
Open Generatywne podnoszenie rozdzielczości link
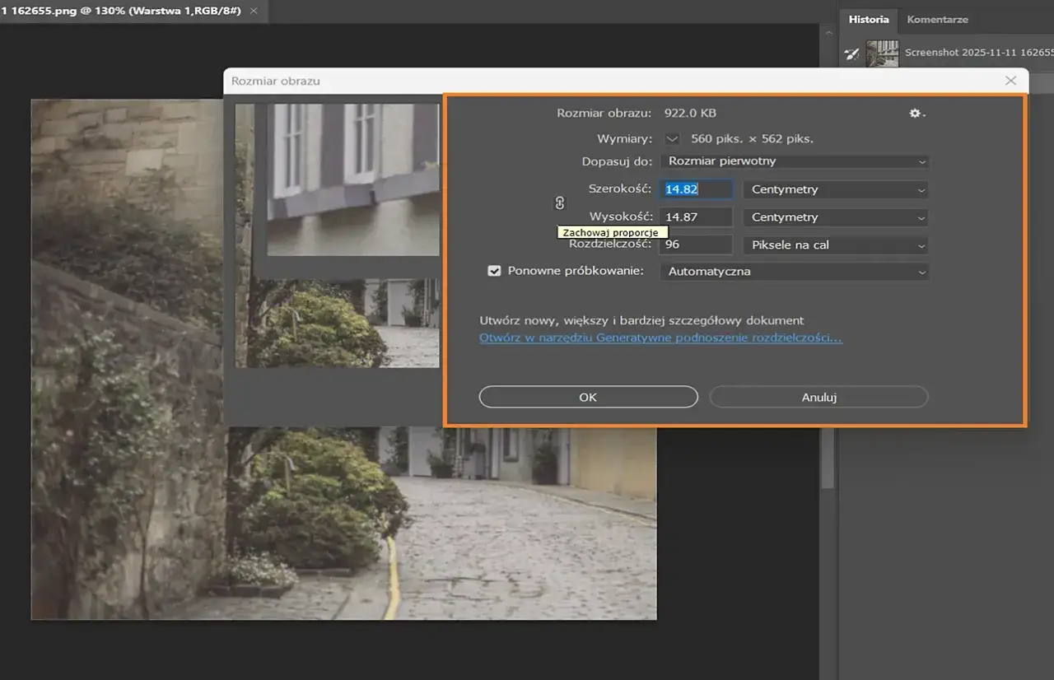point(660,338)
